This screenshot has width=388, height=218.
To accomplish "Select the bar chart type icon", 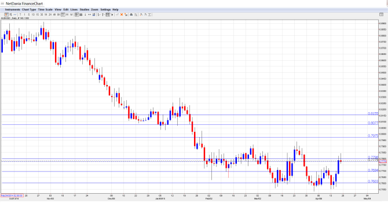I will [x=10, y=14].
